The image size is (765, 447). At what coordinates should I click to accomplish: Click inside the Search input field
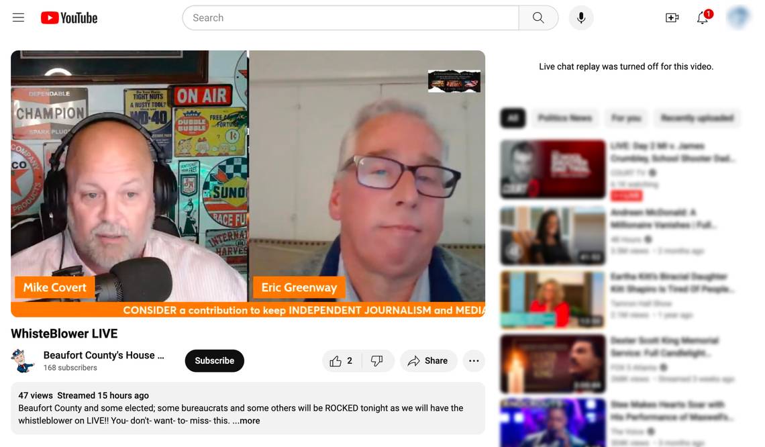350,18
